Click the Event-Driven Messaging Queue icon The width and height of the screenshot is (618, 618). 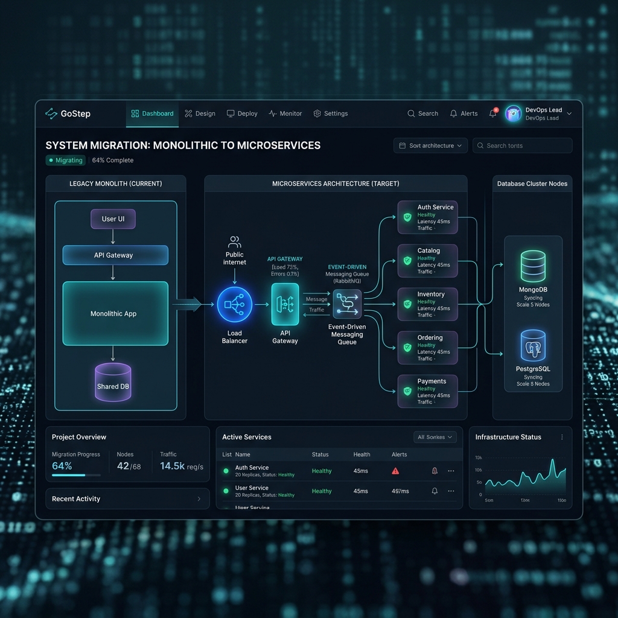tap(347, 304)
